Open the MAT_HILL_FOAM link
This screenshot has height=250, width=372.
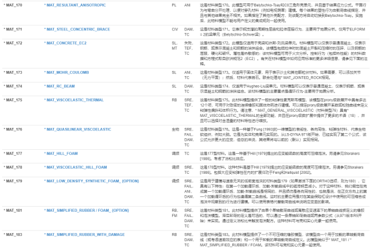(61, 153)
